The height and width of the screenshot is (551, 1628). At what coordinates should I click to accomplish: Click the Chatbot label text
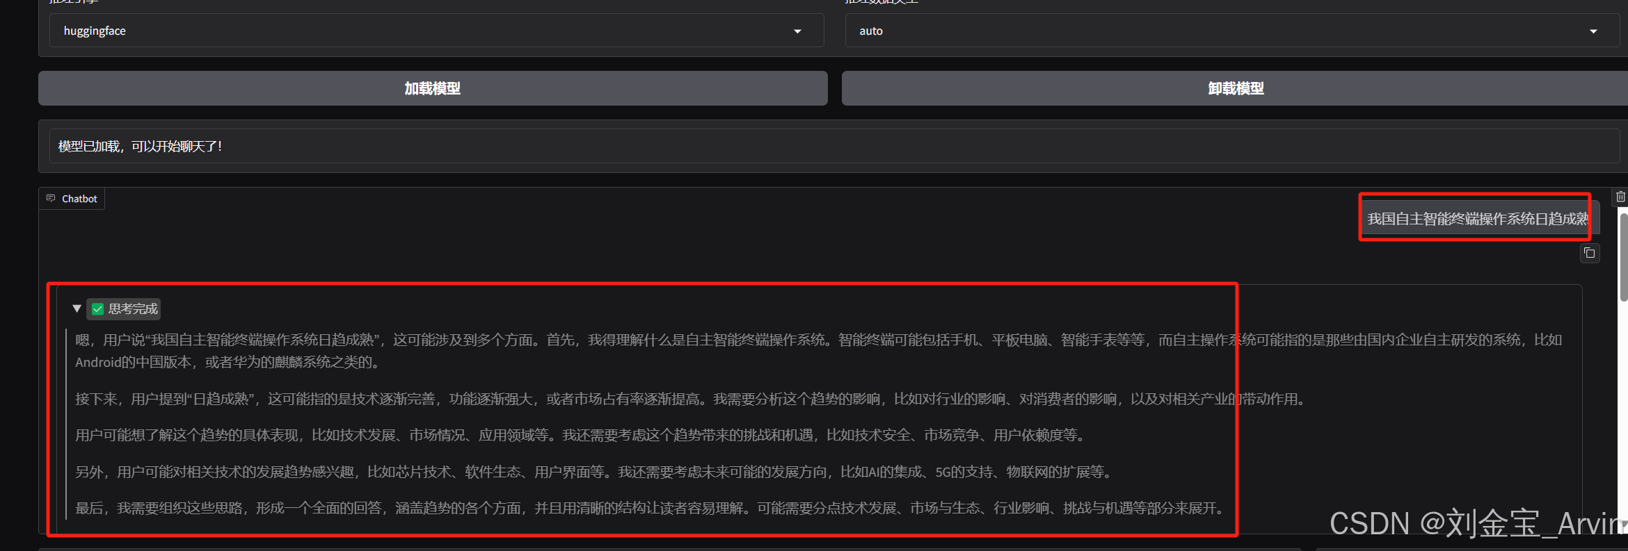(79, 199)
